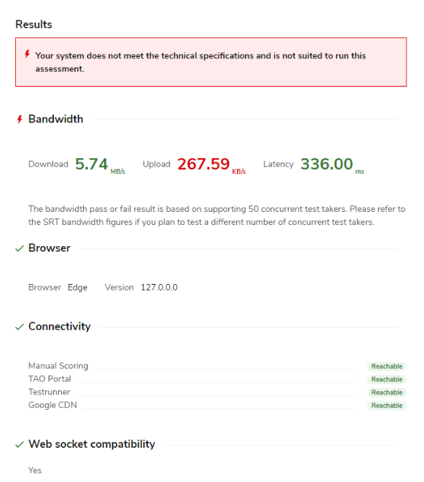Click the system does not meet specifications message
This screenshot has width=424, height=482.
(201, 62)
